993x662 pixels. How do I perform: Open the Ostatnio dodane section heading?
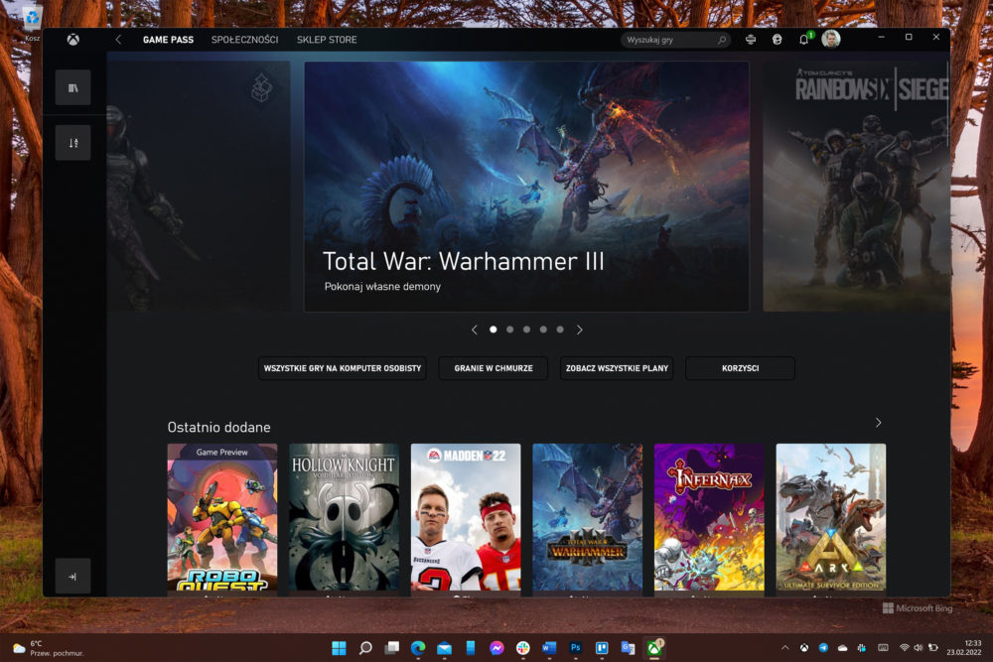tap(219, 427)
